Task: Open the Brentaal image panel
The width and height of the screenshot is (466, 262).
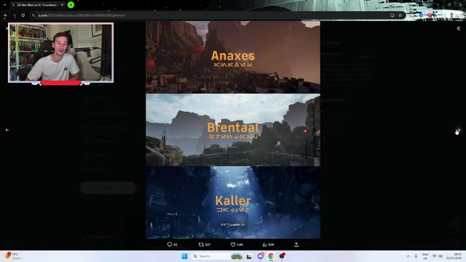Action: click(x=233, y=130)
